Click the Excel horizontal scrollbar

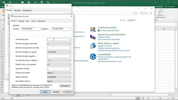tap(140, 95)
